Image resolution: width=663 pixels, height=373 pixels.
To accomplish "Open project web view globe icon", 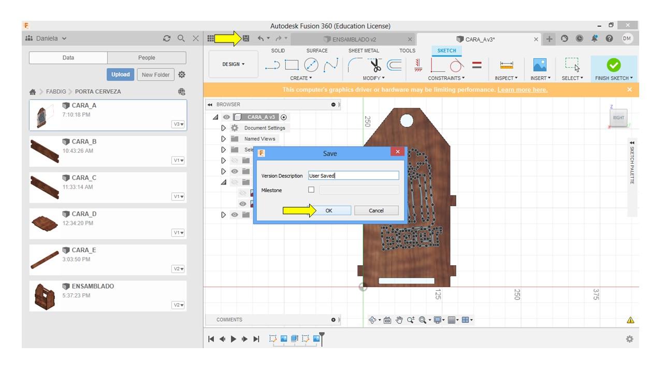I will pyautogui.click(x=182, y=92).
